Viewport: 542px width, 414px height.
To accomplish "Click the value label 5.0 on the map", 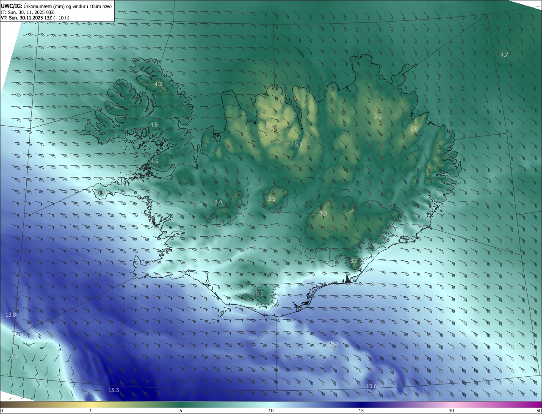I will (260, 293).
